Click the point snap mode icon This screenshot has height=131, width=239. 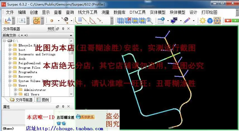(x=52, y=21)
